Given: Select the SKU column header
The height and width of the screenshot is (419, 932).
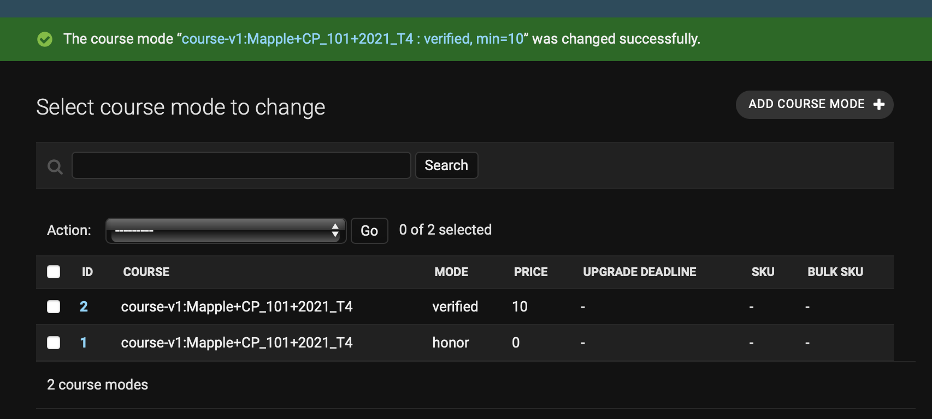Looking at the screenshot, I should (x=763, y=272).
